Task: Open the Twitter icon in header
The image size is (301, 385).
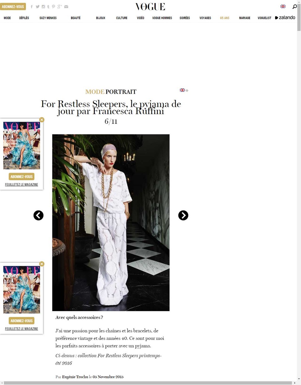Action: [x=38, y=7]
